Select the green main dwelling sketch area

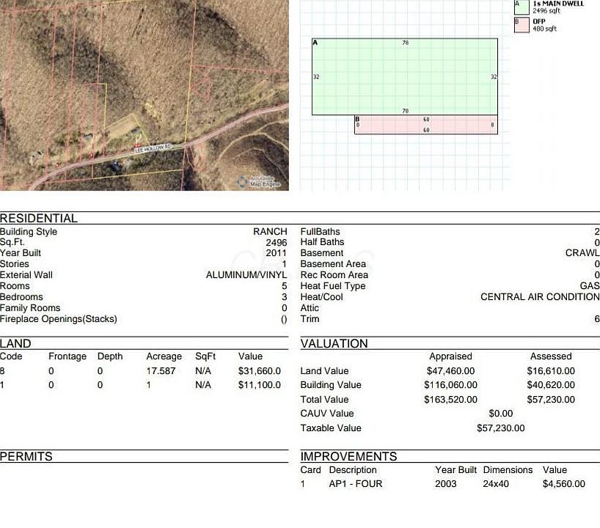click(405, 76)
